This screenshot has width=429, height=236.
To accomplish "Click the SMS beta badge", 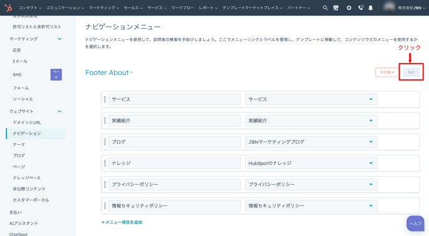I will tap(56, 74).
